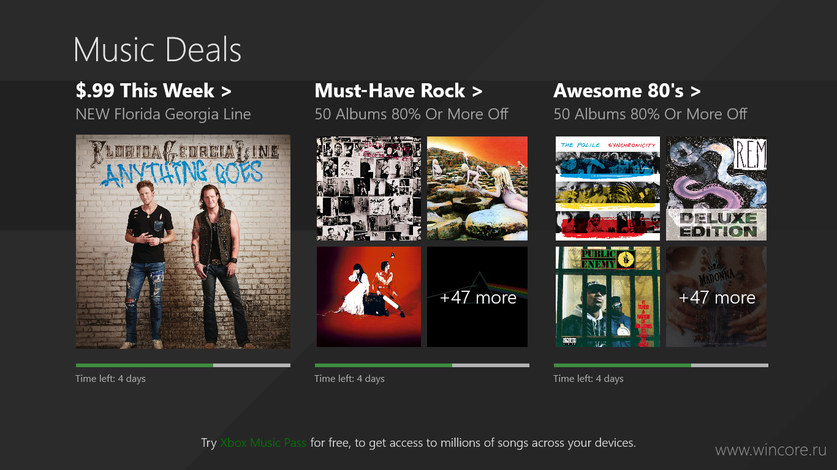837x470 pixels.
Task: Select the red White Stripes album cover
Action: (369, 297)
